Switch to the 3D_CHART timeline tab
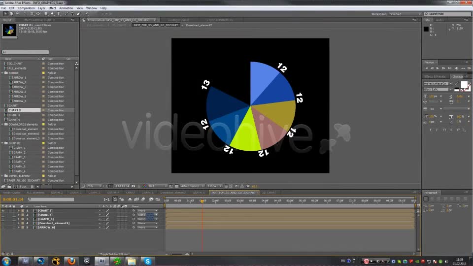The width and height of the screenshot is (473, 266). pyautogui.click(x=269, y=193)
